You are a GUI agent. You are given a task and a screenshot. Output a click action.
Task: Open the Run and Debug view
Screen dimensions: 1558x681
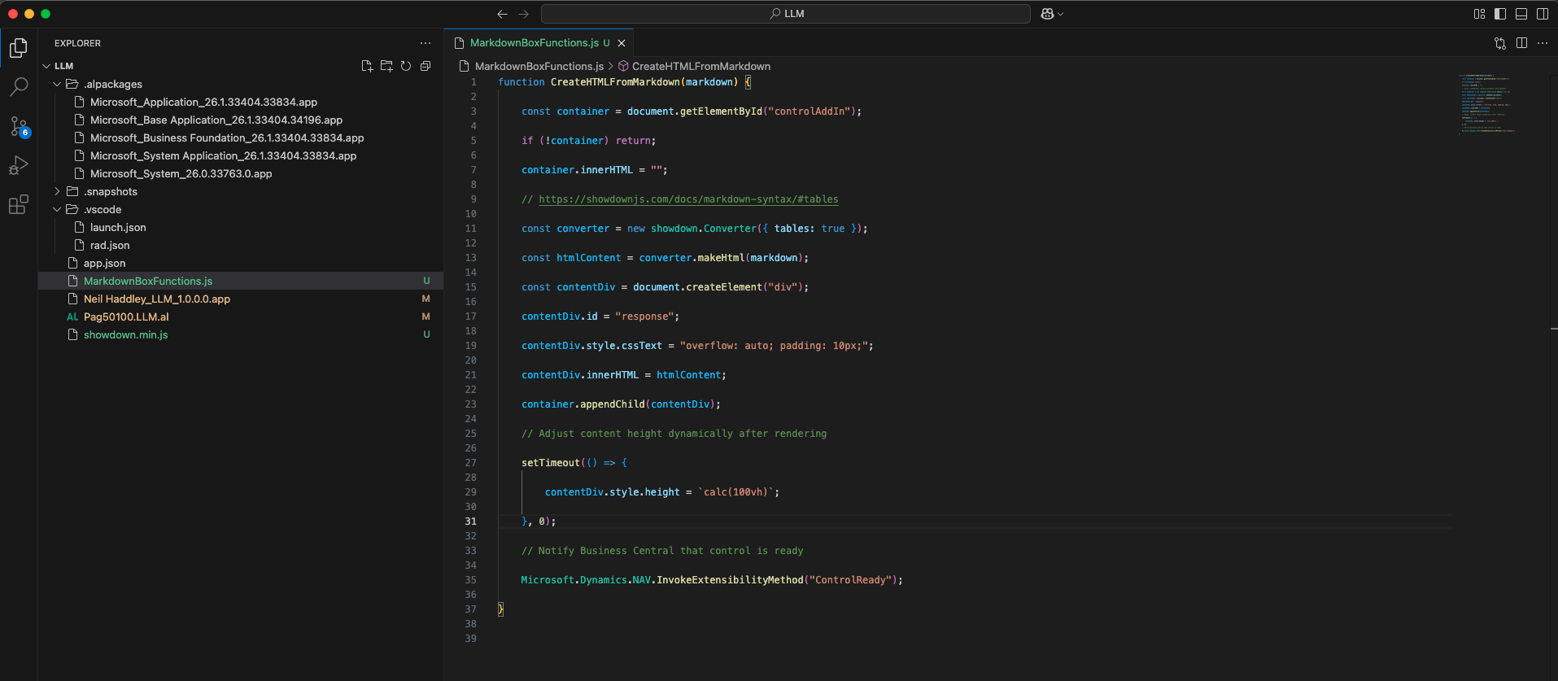click(19, 165)
